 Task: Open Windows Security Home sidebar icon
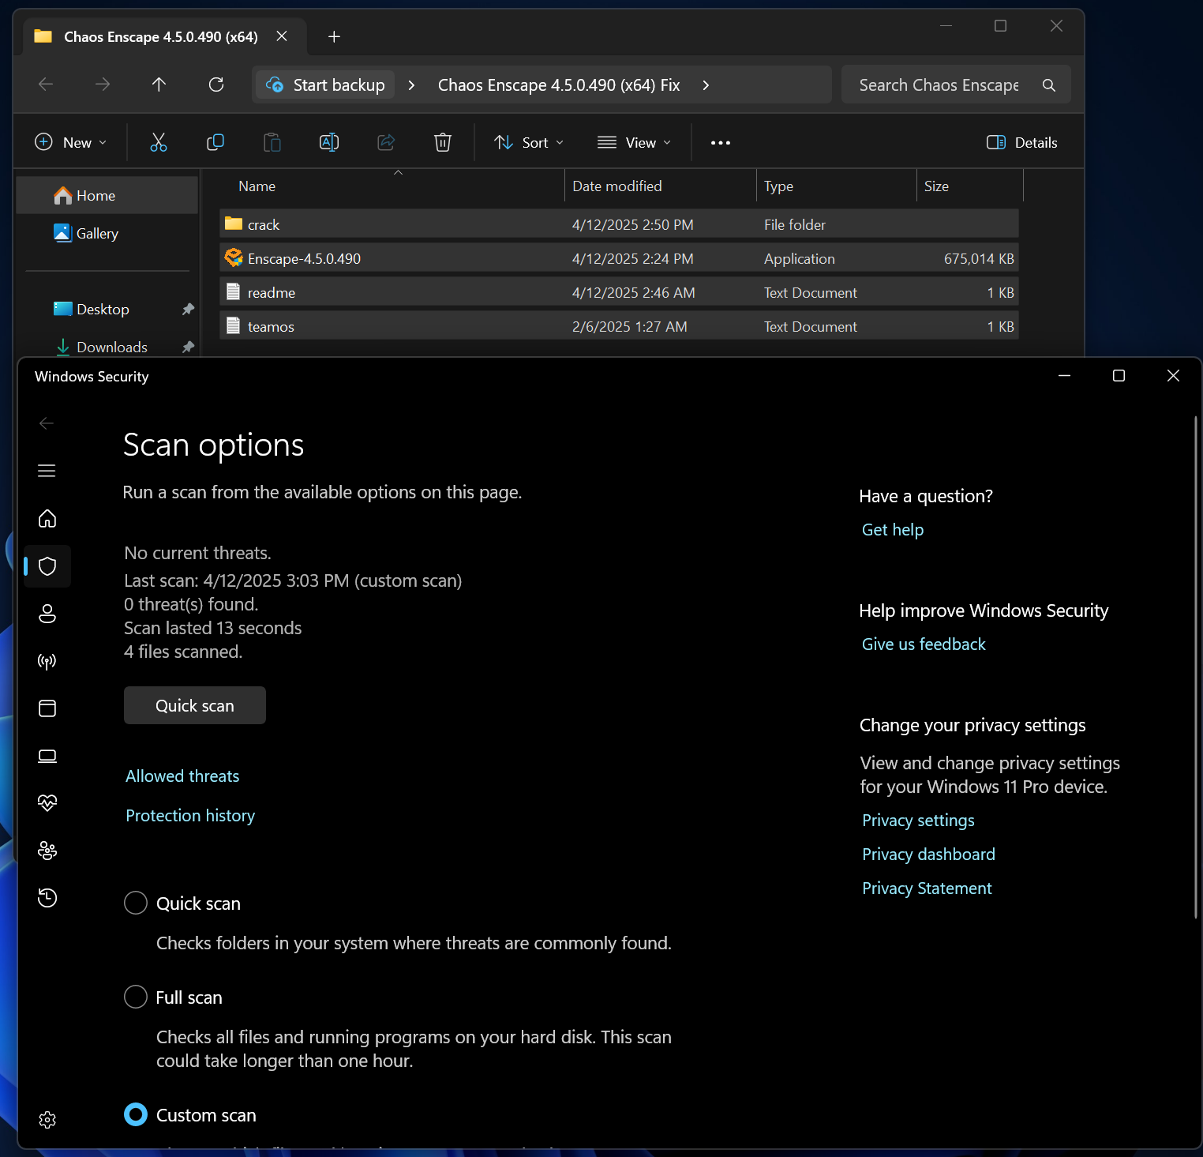point(47,518)
